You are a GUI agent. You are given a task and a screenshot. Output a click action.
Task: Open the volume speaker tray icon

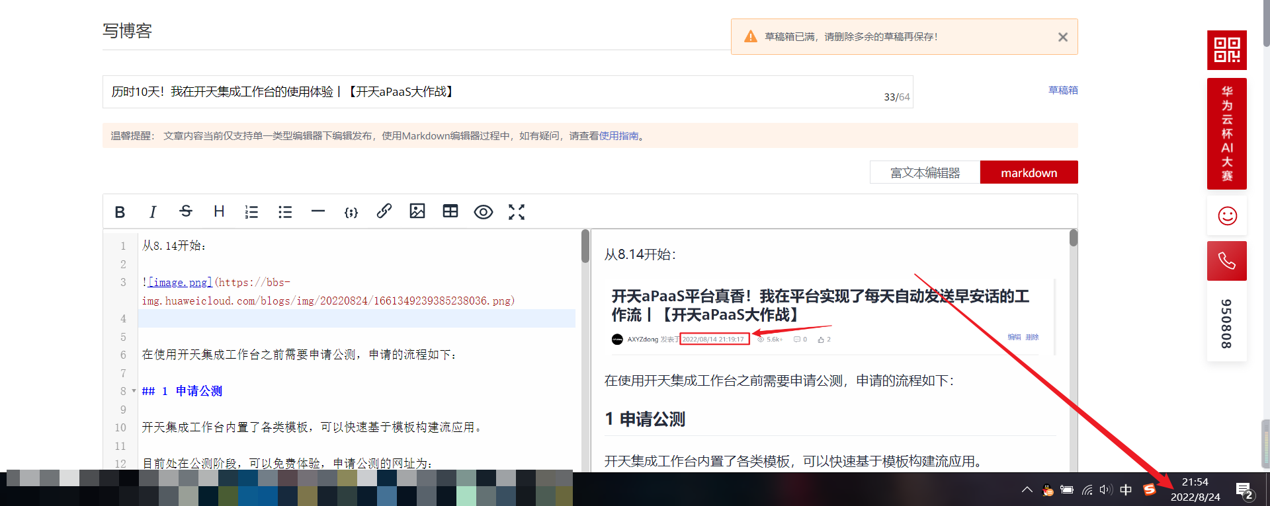[x=1106, y=489]
